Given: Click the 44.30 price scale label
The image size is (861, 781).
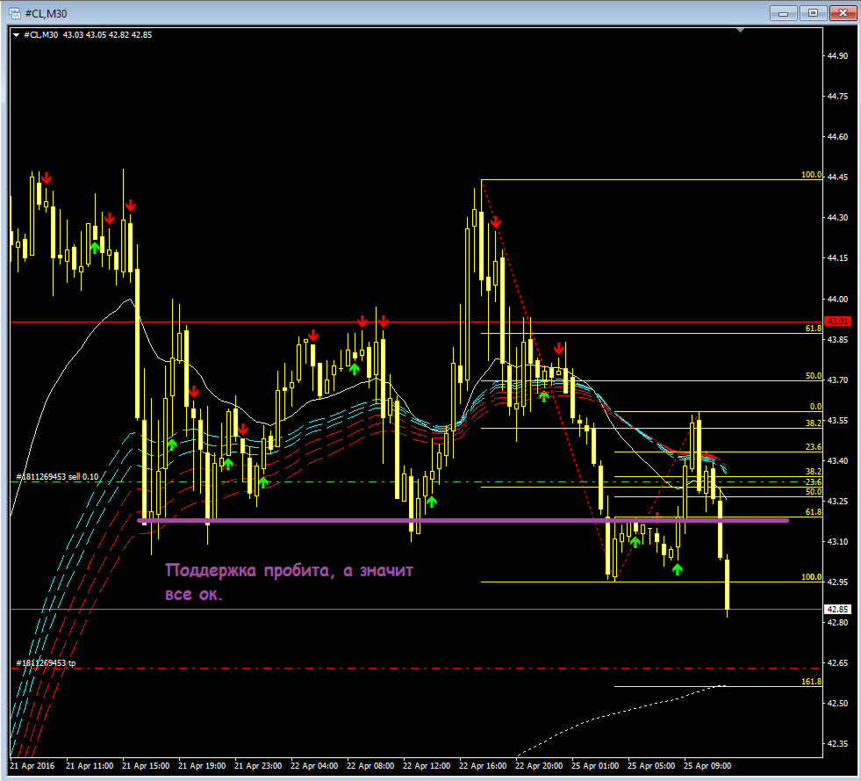Looking at the screenshot, I should 837,218.
